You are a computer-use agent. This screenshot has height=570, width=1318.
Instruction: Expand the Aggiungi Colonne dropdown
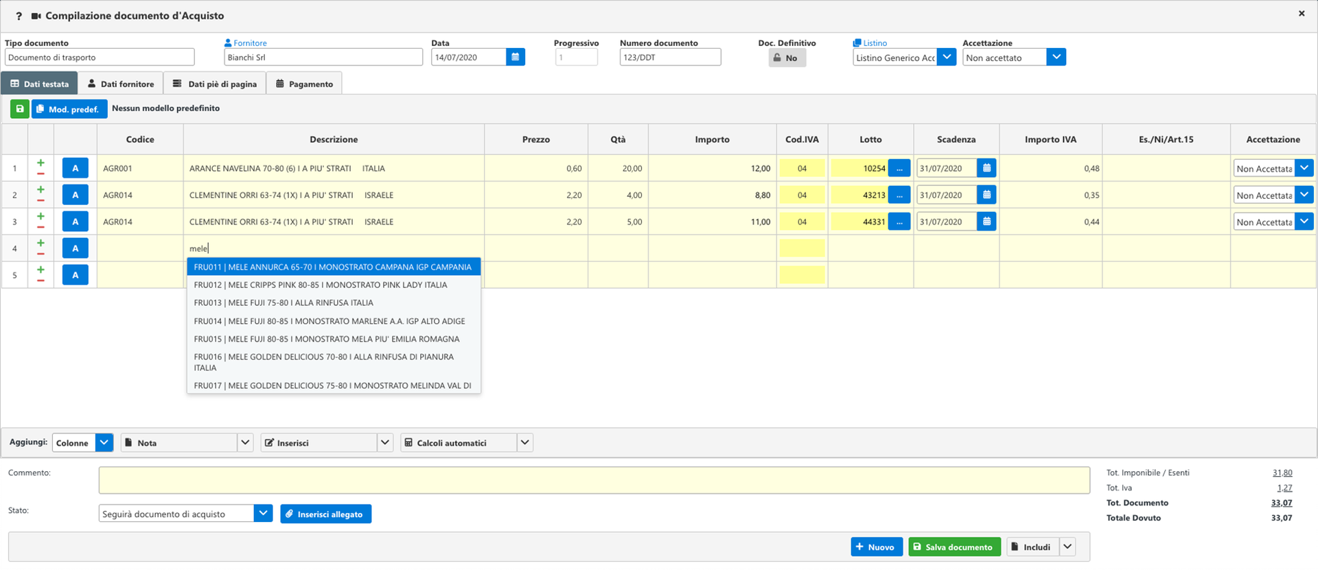tap(104, 442)
